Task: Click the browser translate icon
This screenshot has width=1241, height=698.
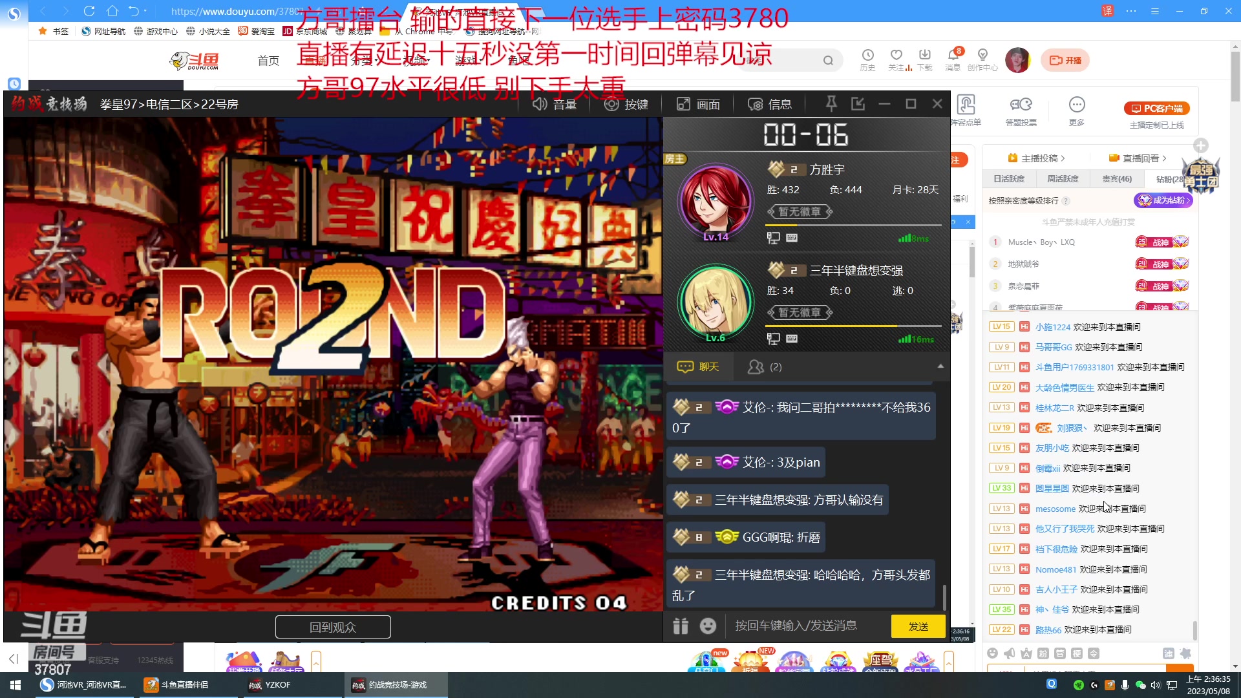Action: (x=1107, y=11)
